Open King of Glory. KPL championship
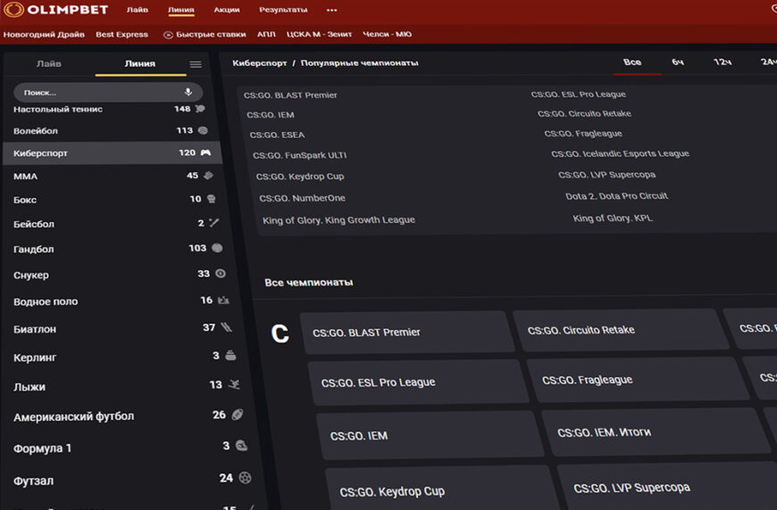Image resolution: width=777 pixels, height=510 pixels. click(x=613, y=218)
